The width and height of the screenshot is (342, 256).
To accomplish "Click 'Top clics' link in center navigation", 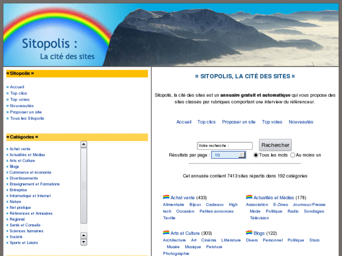I will (207, 122).
